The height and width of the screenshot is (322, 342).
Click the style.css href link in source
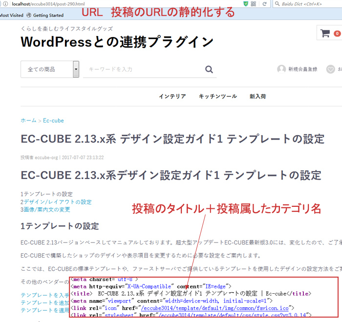(x=232, y=315)
